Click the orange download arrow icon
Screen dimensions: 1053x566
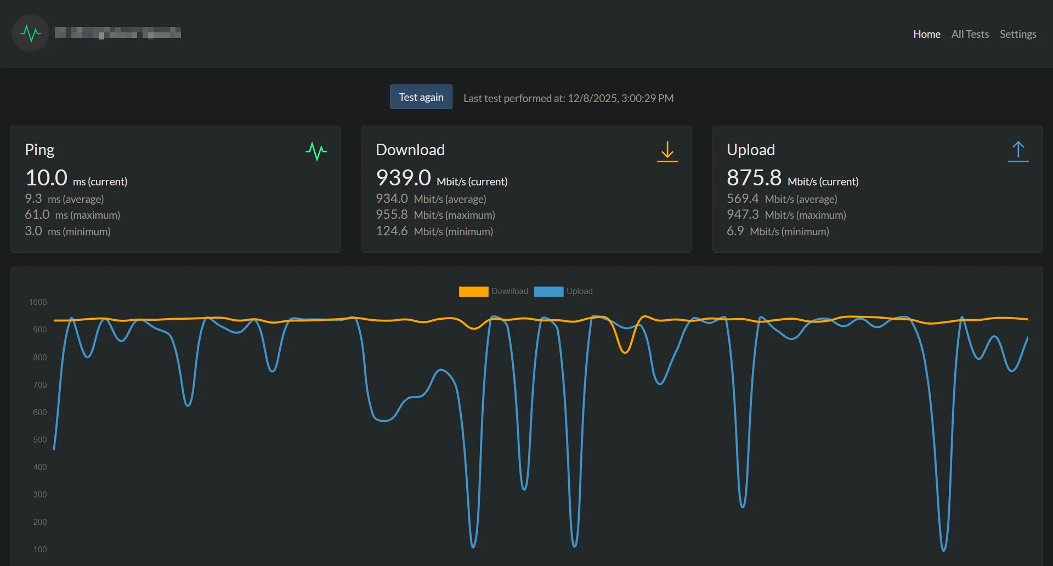click(667, 151)
